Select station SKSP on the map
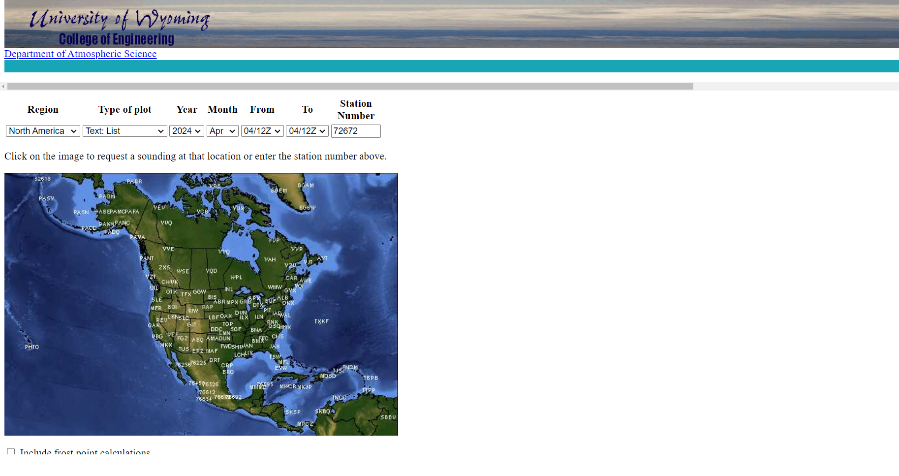The image size is (899, 476). 293,412
